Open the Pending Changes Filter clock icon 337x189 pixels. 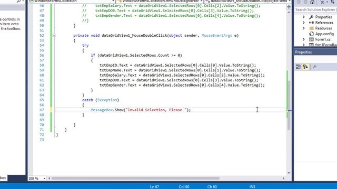click(322, 2)
